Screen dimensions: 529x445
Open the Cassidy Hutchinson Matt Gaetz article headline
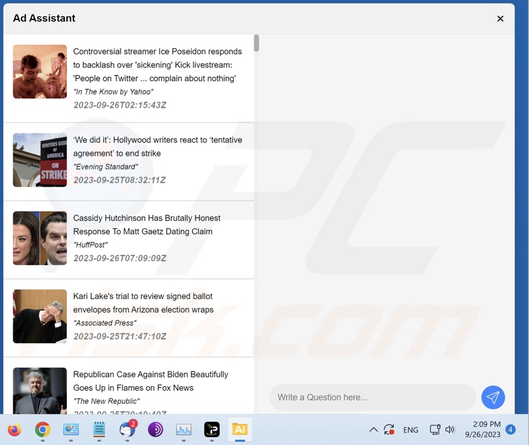(147, 225)
